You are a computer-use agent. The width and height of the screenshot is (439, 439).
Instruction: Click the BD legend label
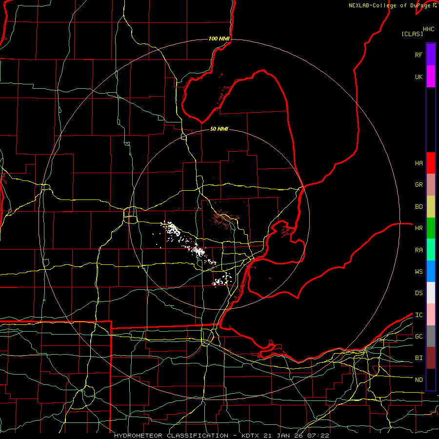pos(419,207)
